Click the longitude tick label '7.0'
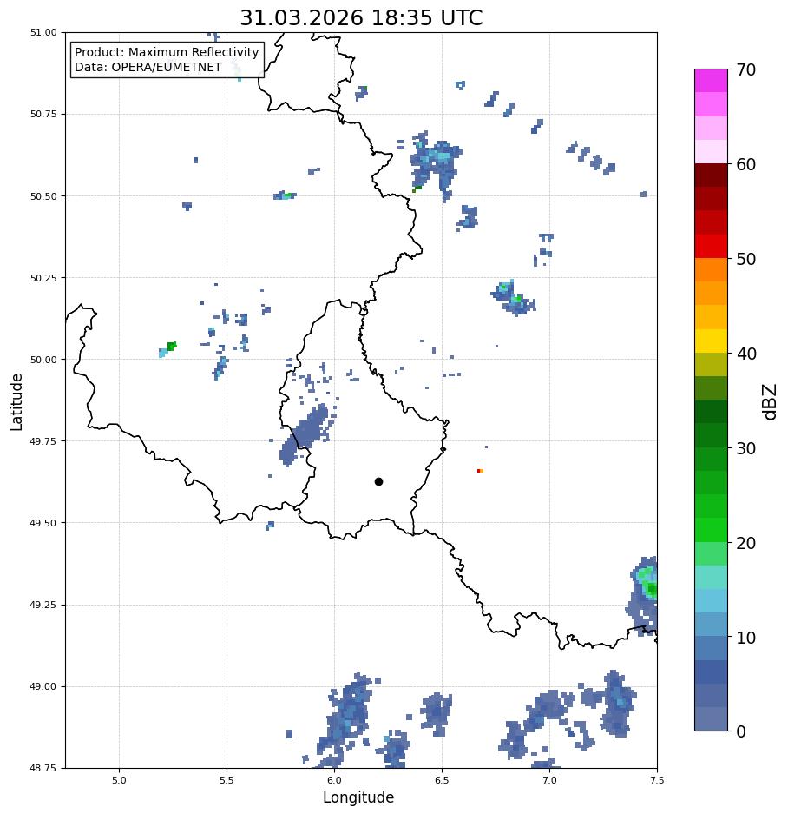Screen dimensions: 788x814 pos(549,780)
